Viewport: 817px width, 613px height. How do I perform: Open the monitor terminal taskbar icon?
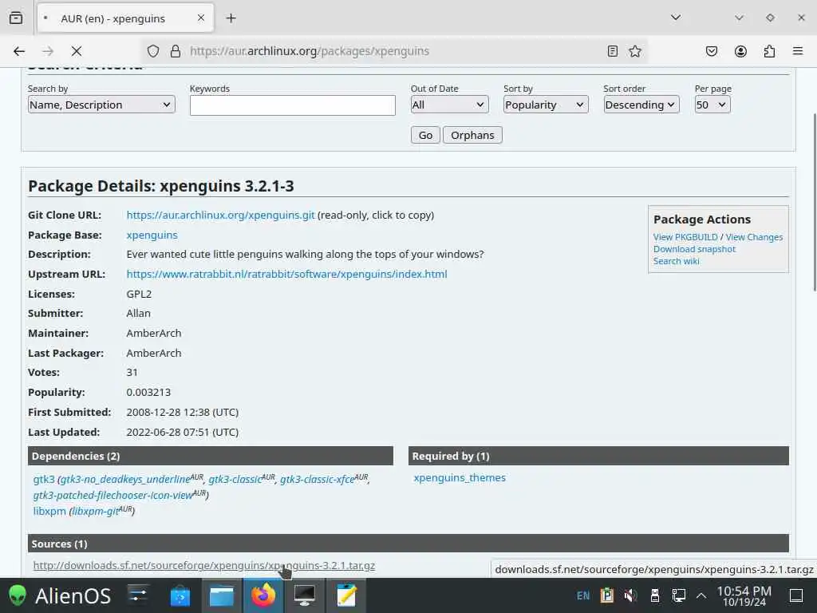tap(304, 595)
